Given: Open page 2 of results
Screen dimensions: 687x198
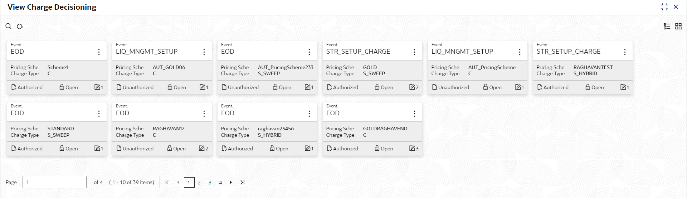Looking at the screenshot, I should click(x=199, y=183).
